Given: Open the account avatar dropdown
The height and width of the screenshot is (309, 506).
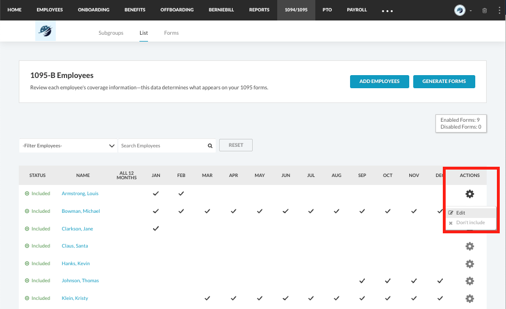Looking at the screenshot, I should click(x=462, y=10).
